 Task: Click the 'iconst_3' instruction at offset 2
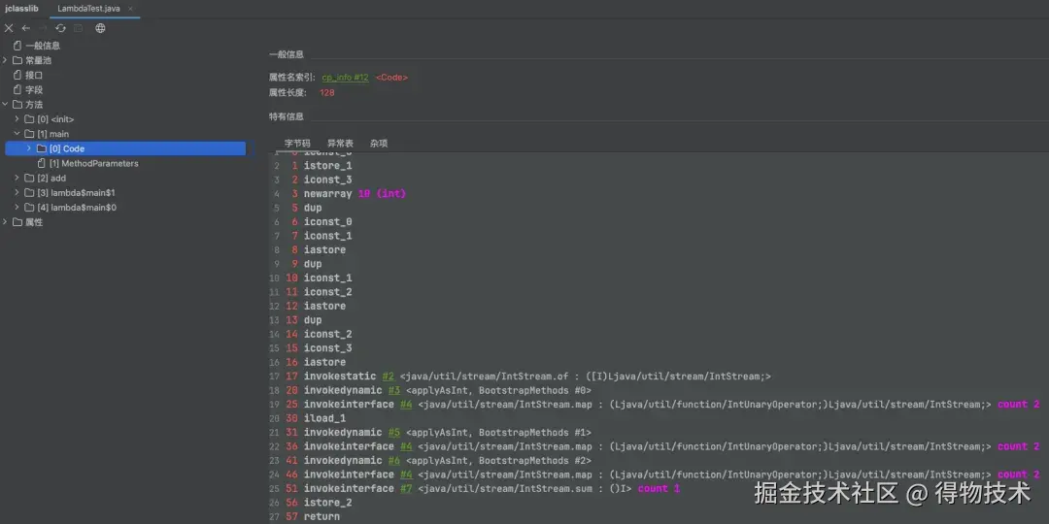coord(328,180)
